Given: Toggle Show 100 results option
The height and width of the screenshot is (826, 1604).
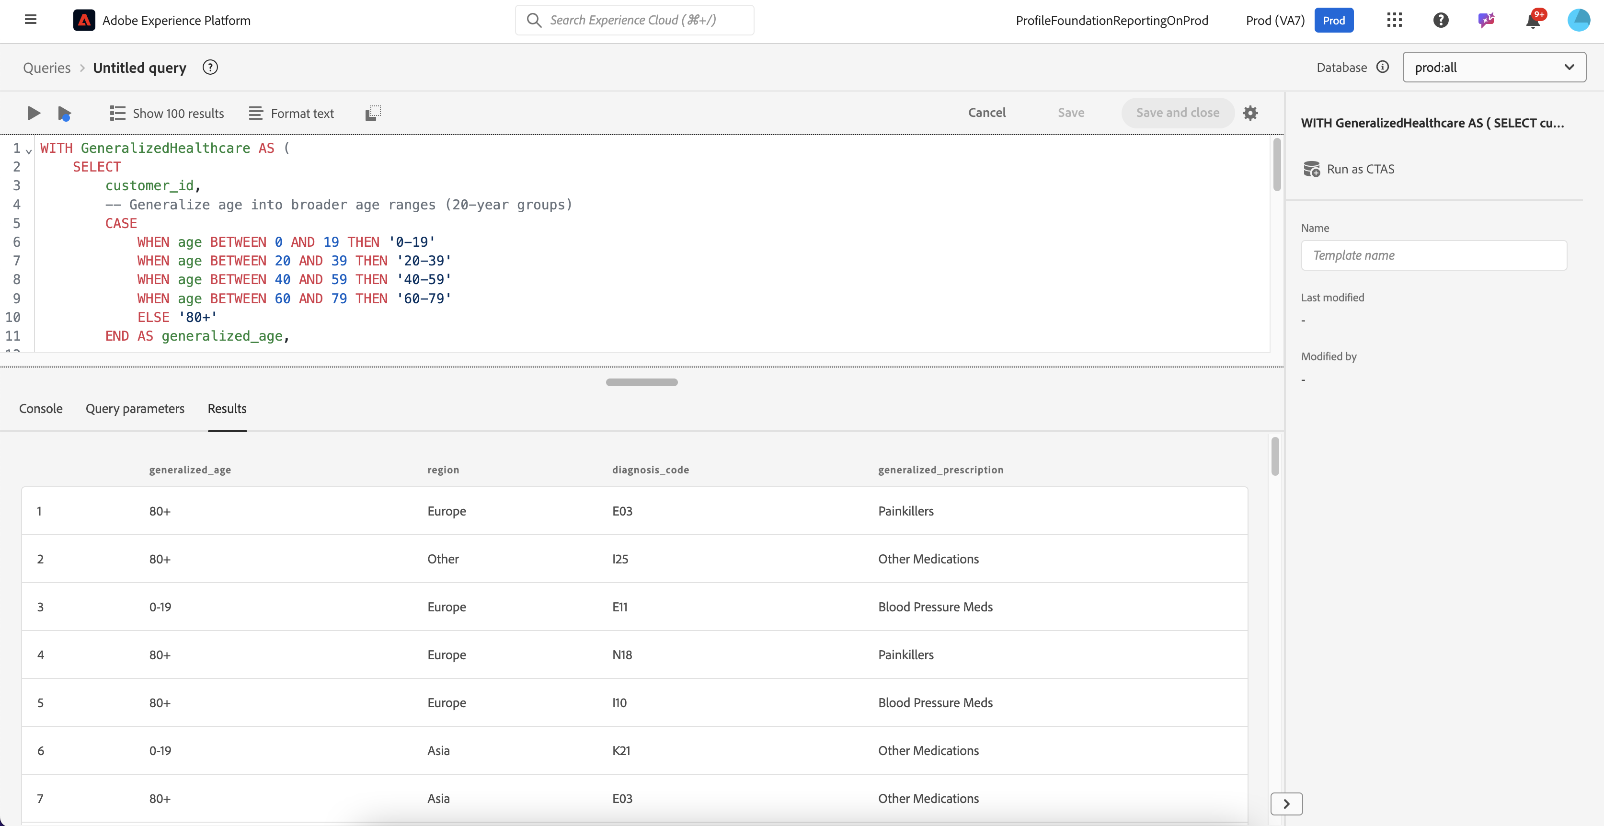Looking at the screenshot, I should (x=167, y=113).
